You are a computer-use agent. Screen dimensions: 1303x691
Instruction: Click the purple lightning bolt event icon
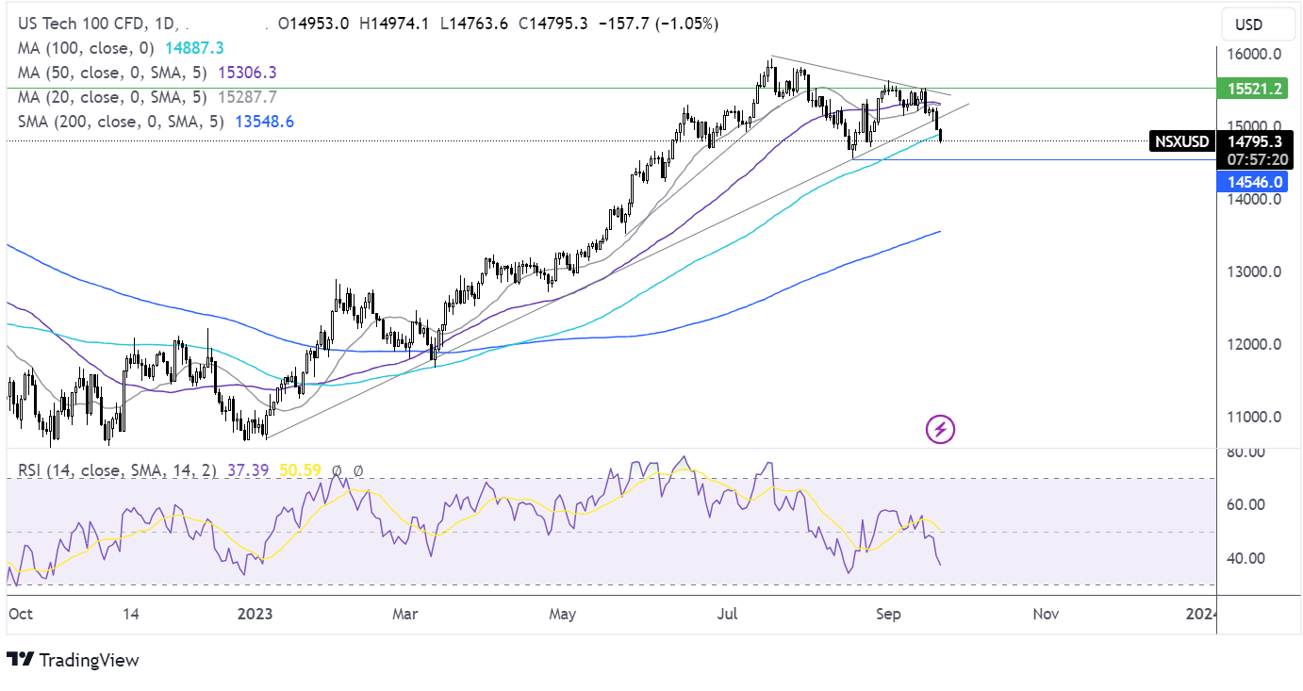(941, 430)
